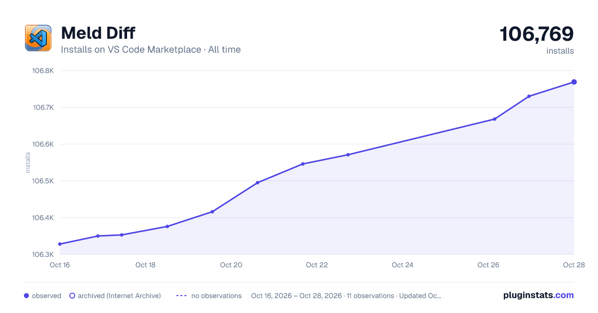Click the Oct 26 x-axis label
This screenshot has height=313, width=598.
point(488,265)
